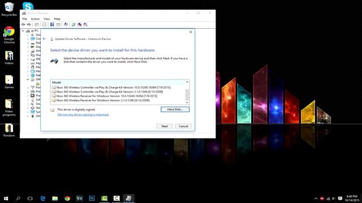Image resolution: width=362 pixels, height=203 pixels.
Task: Expand the Audio inputs node chevron
Action: tap(28, 35)
